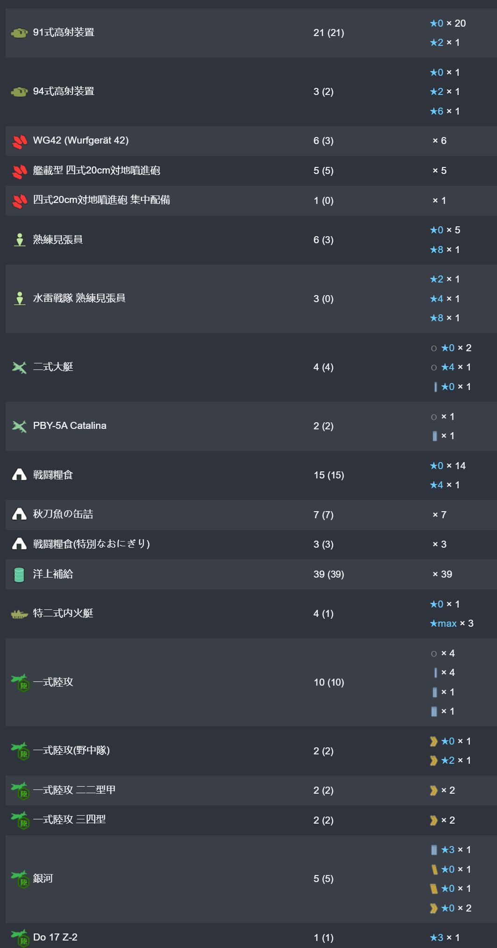Image resolution: width=497 pixels, height=948 pixels.
Task: Click the red rocket icon beside WG42
Action: click(19, 141)
